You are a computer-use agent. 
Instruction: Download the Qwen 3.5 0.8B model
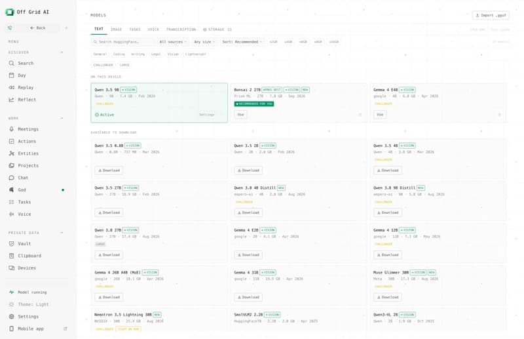109,170
